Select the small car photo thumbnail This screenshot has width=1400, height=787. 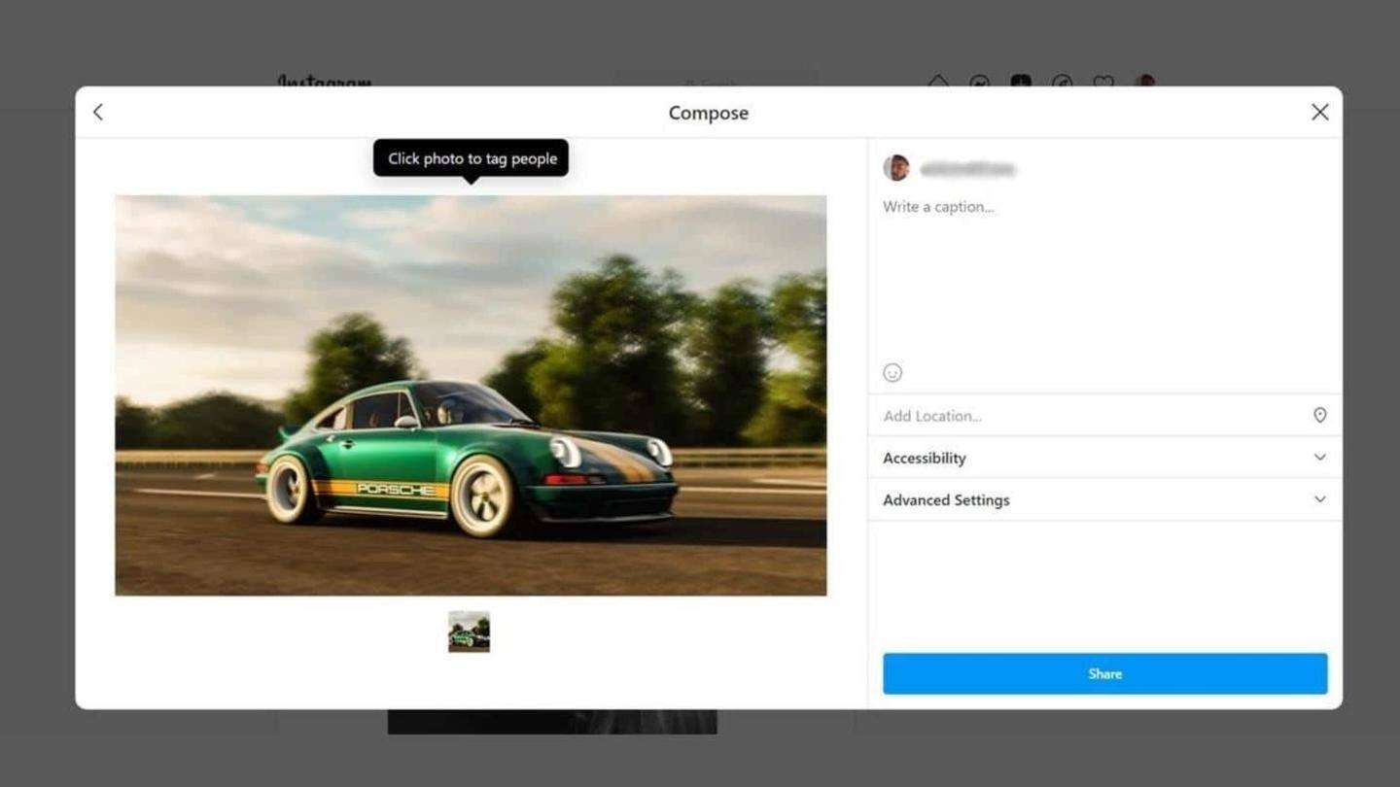[x=469, y=632]
